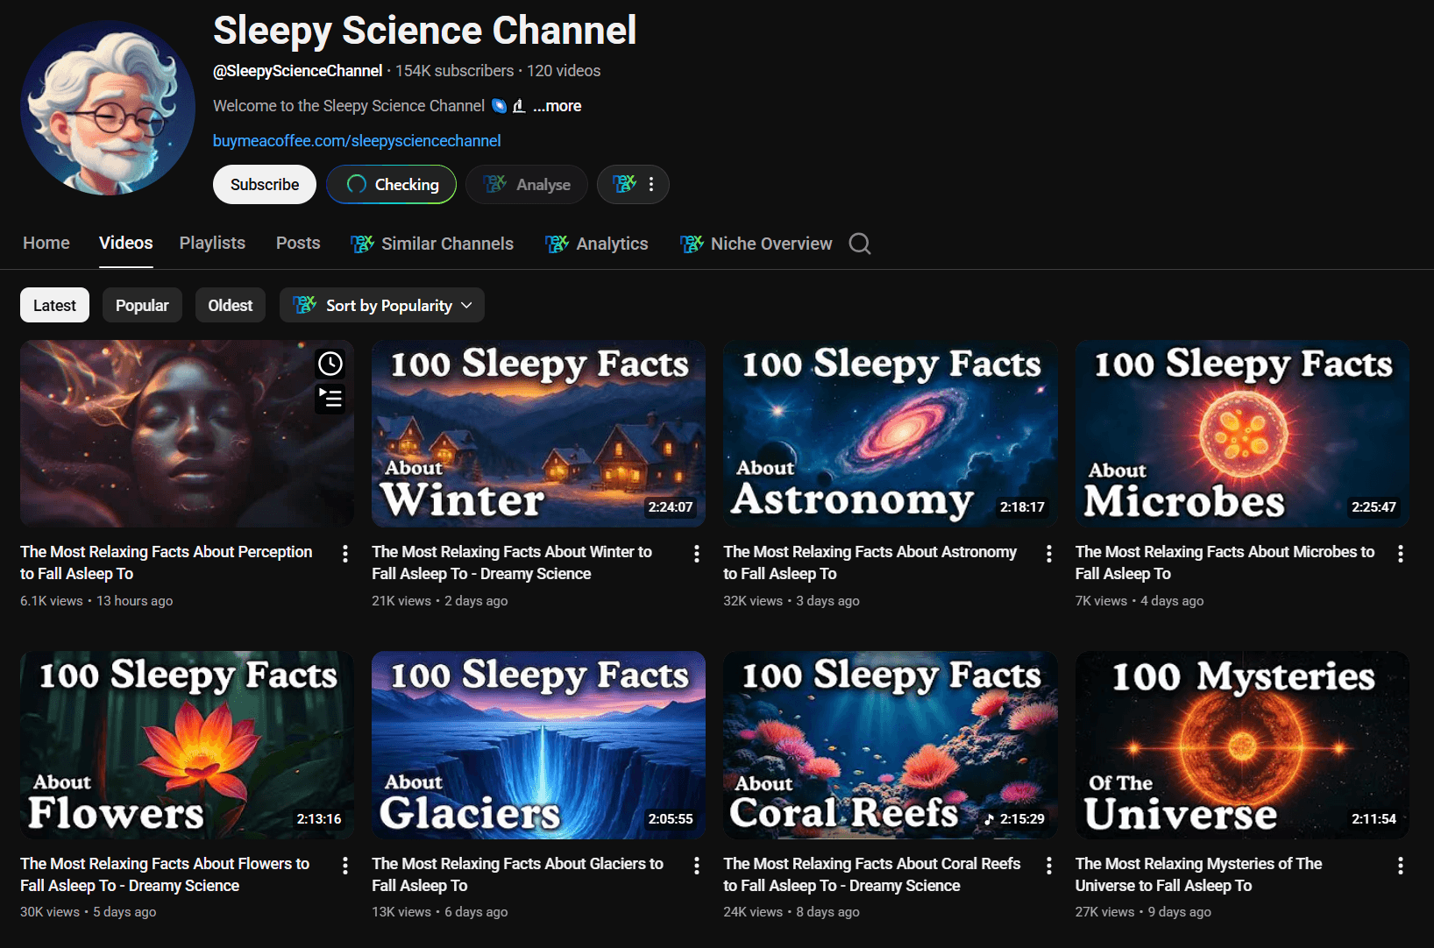Open the buymeacoffee.com channel link
The width and height of the screenshot is (1434, 948).
357,140
